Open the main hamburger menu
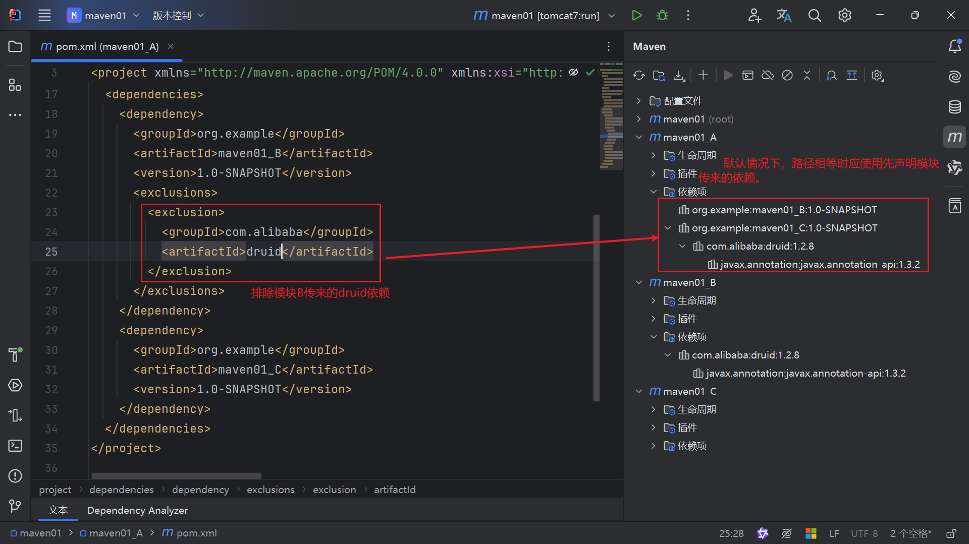The height and width of the screenshot is (544, 969). [x=44, y=15]
